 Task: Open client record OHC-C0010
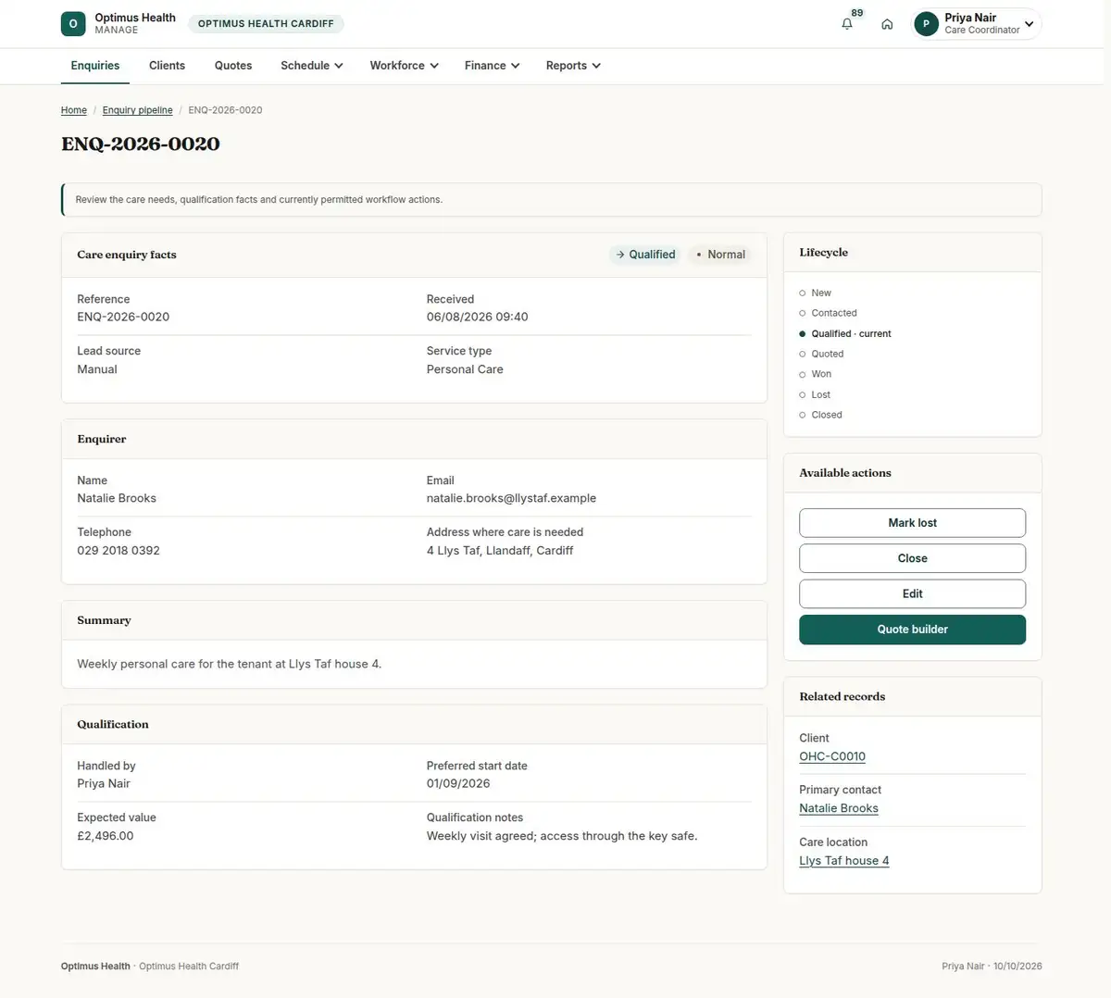(832, 756)
